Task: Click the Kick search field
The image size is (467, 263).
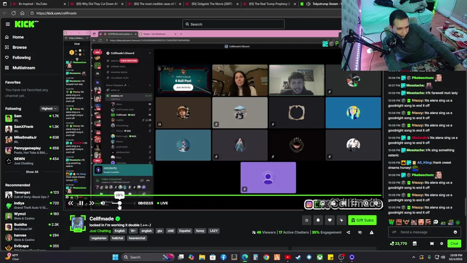Action: pos(233,24)
